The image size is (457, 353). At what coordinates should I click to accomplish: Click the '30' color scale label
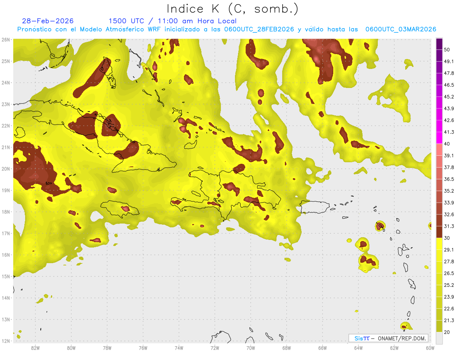click(447, 238)
